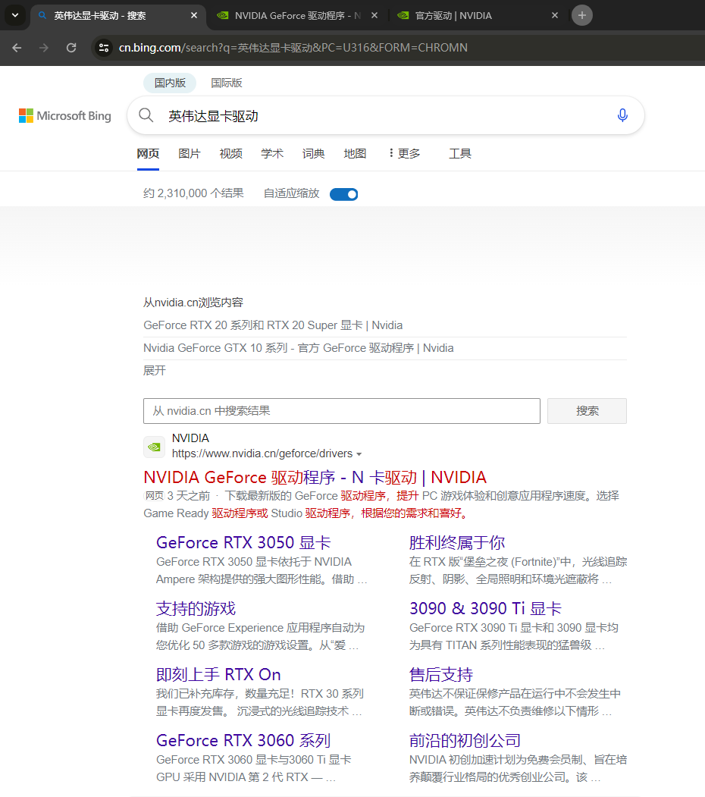This screenshot has width=705, height=797.
Task: Click the 约 2,310,000 个结果 count text
Action: (193, 193)
